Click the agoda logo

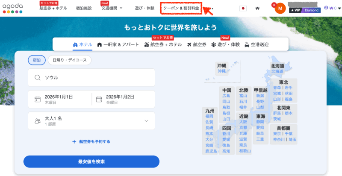tap(13, 8)
